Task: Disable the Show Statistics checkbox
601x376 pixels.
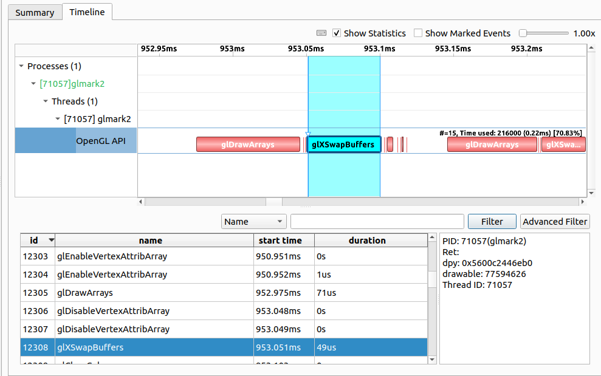Action: (x=337, y=33)
